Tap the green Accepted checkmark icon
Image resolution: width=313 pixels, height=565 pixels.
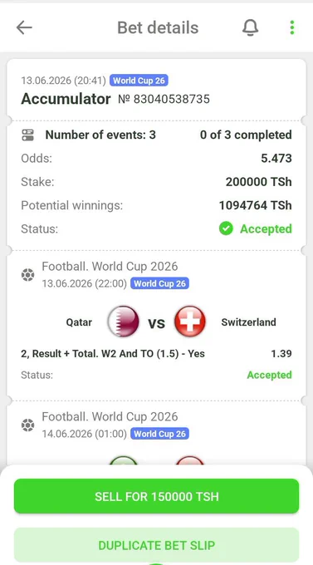[226, 228]
